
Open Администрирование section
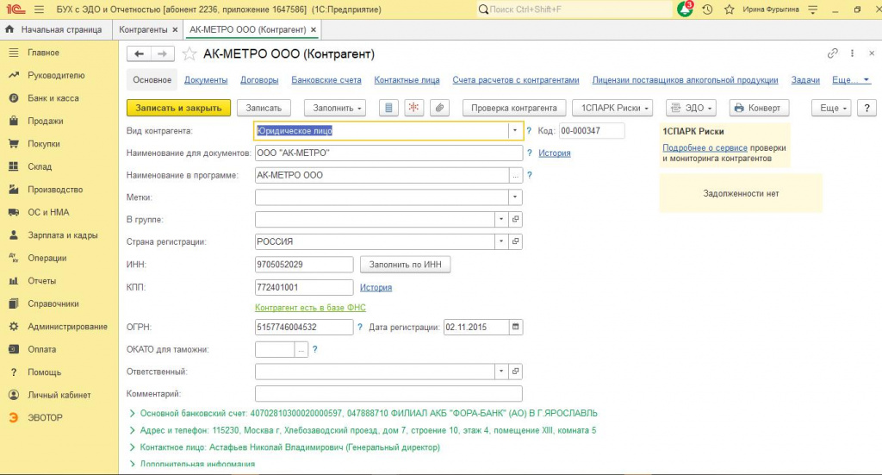(67, 327)
